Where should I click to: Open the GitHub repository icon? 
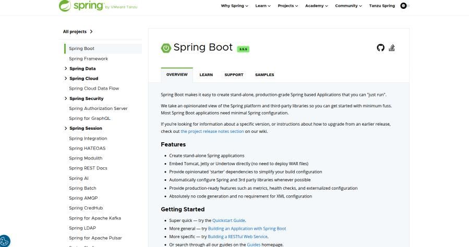(380, 48)
